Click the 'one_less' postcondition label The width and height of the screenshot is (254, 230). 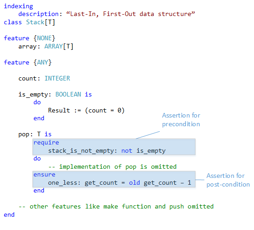[x=63, y=183]
